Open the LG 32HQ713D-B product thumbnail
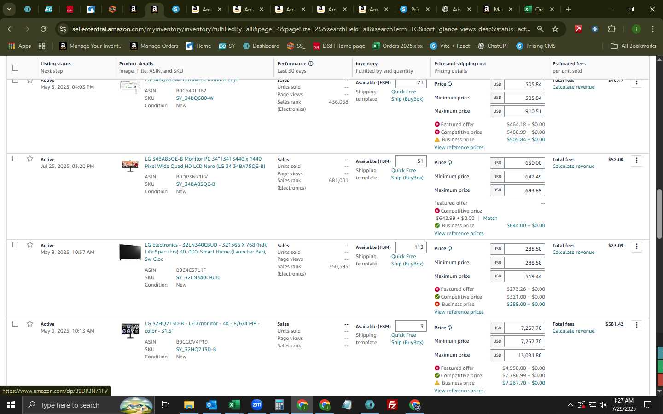 pos(130,330)
